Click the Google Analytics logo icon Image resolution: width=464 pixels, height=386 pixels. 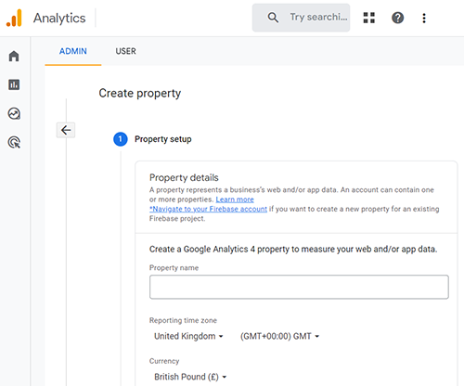(14, 18)
